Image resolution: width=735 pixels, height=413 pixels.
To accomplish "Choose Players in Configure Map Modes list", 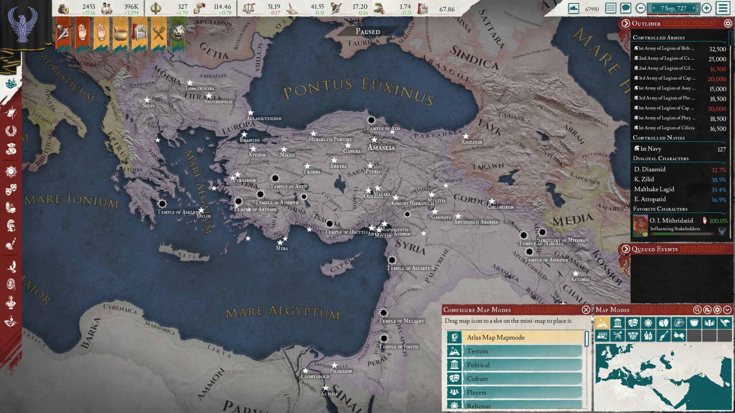I will click(514, 392).
